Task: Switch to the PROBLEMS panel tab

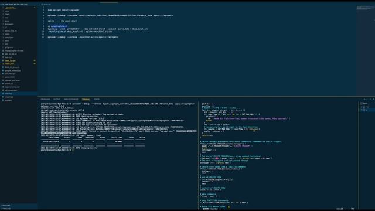Action: pyautogui.click(x=45, y=99)
